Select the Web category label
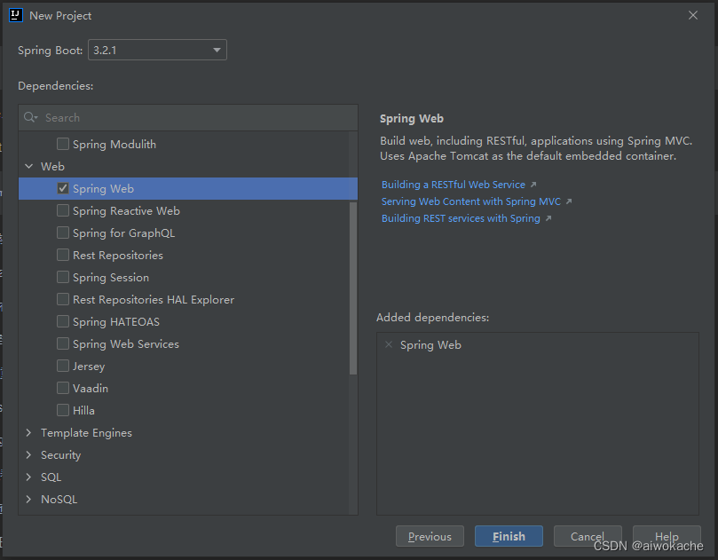This screenshot has height=560, width=718. point(52,166)
